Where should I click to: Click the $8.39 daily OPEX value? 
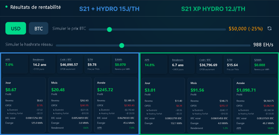179,106
